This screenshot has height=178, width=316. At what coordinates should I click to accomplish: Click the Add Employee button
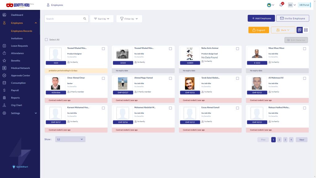[261, 18]
